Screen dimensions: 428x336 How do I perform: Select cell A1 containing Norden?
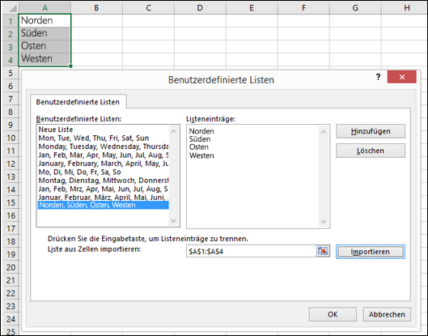44,20
